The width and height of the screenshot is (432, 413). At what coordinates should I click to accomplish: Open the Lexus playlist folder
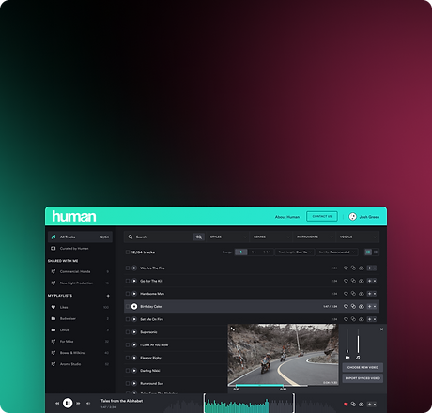(x=80, y=329)
